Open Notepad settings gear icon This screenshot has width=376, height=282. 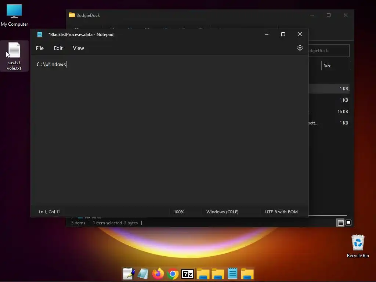coord(300,48)
